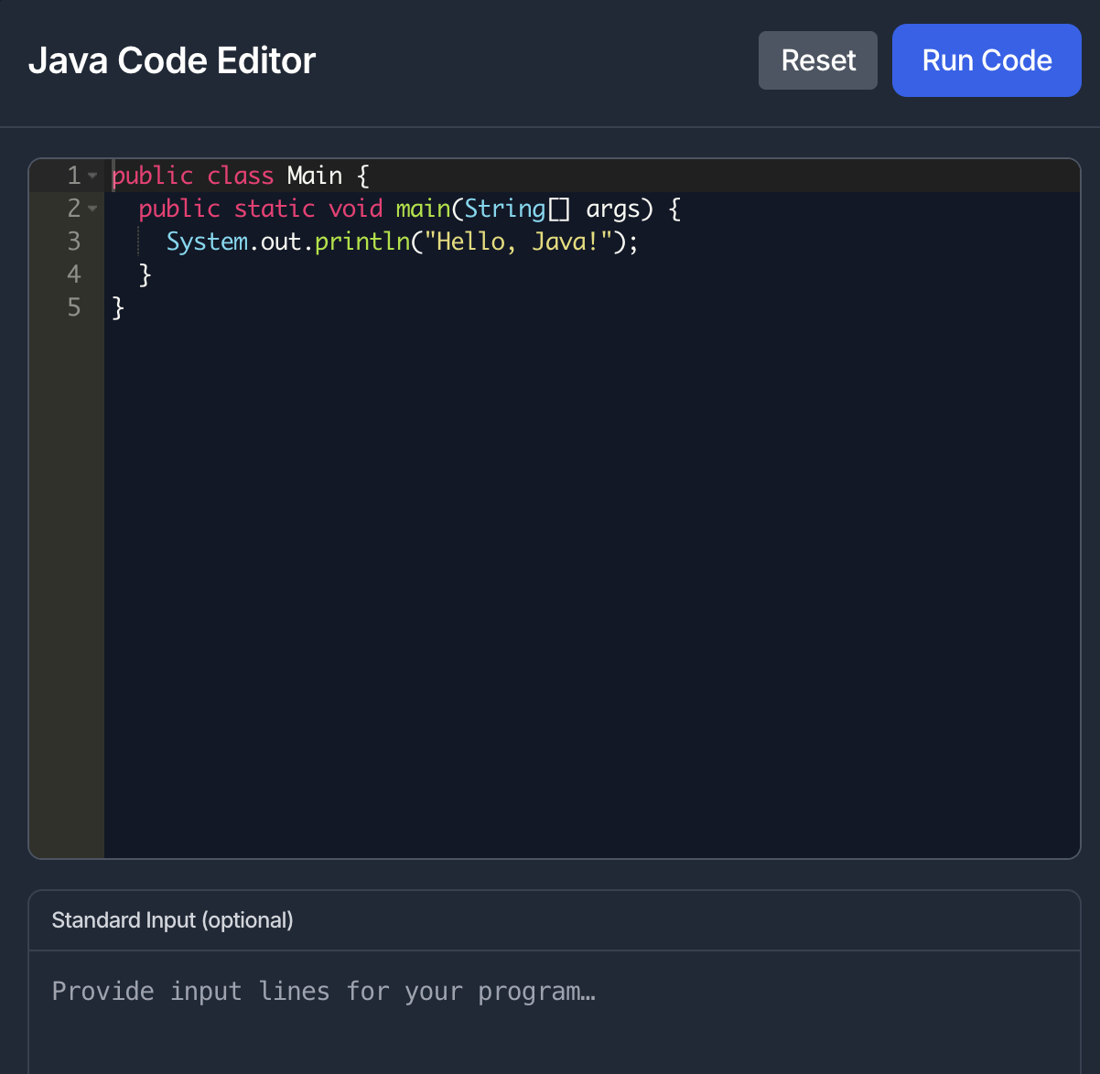Click line number 5 in the gutter

[72, 308]
